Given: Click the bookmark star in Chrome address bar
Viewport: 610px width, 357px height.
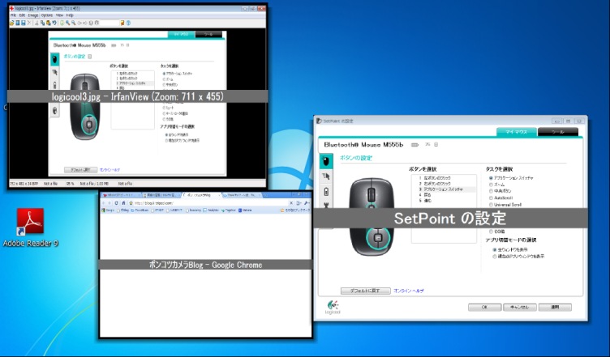Looking at the screenshot, I should pyautogui.click(x=131, y=203).
